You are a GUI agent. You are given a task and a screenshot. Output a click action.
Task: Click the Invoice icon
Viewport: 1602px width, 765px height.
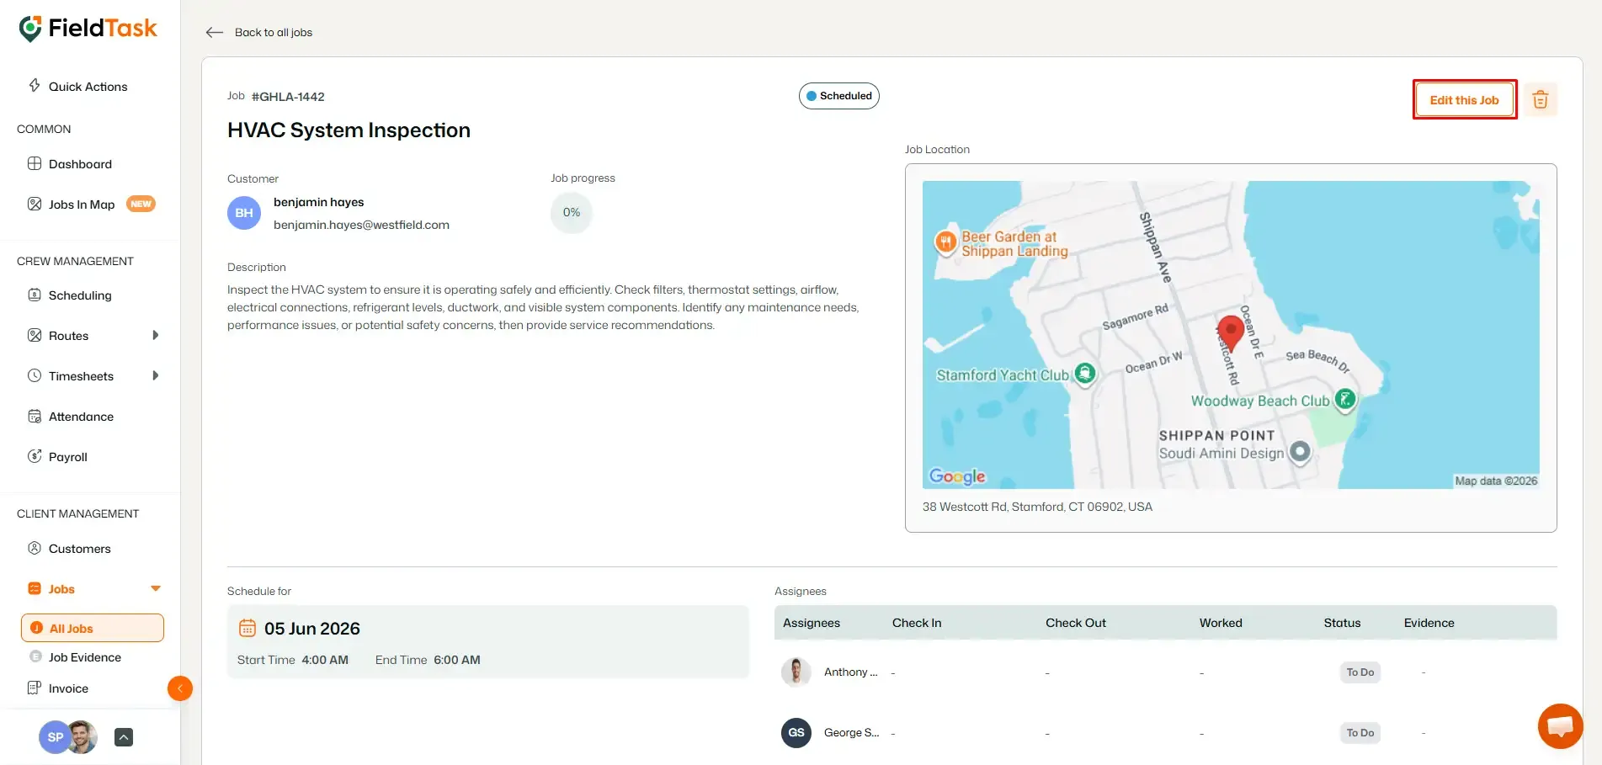[x=35, y=688]
